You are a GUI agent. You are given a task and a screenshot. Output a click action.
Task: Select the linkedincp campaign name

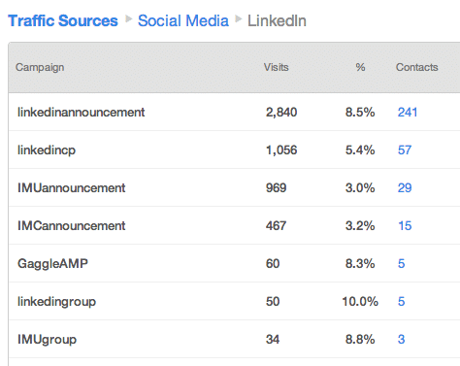click(47, 150)
